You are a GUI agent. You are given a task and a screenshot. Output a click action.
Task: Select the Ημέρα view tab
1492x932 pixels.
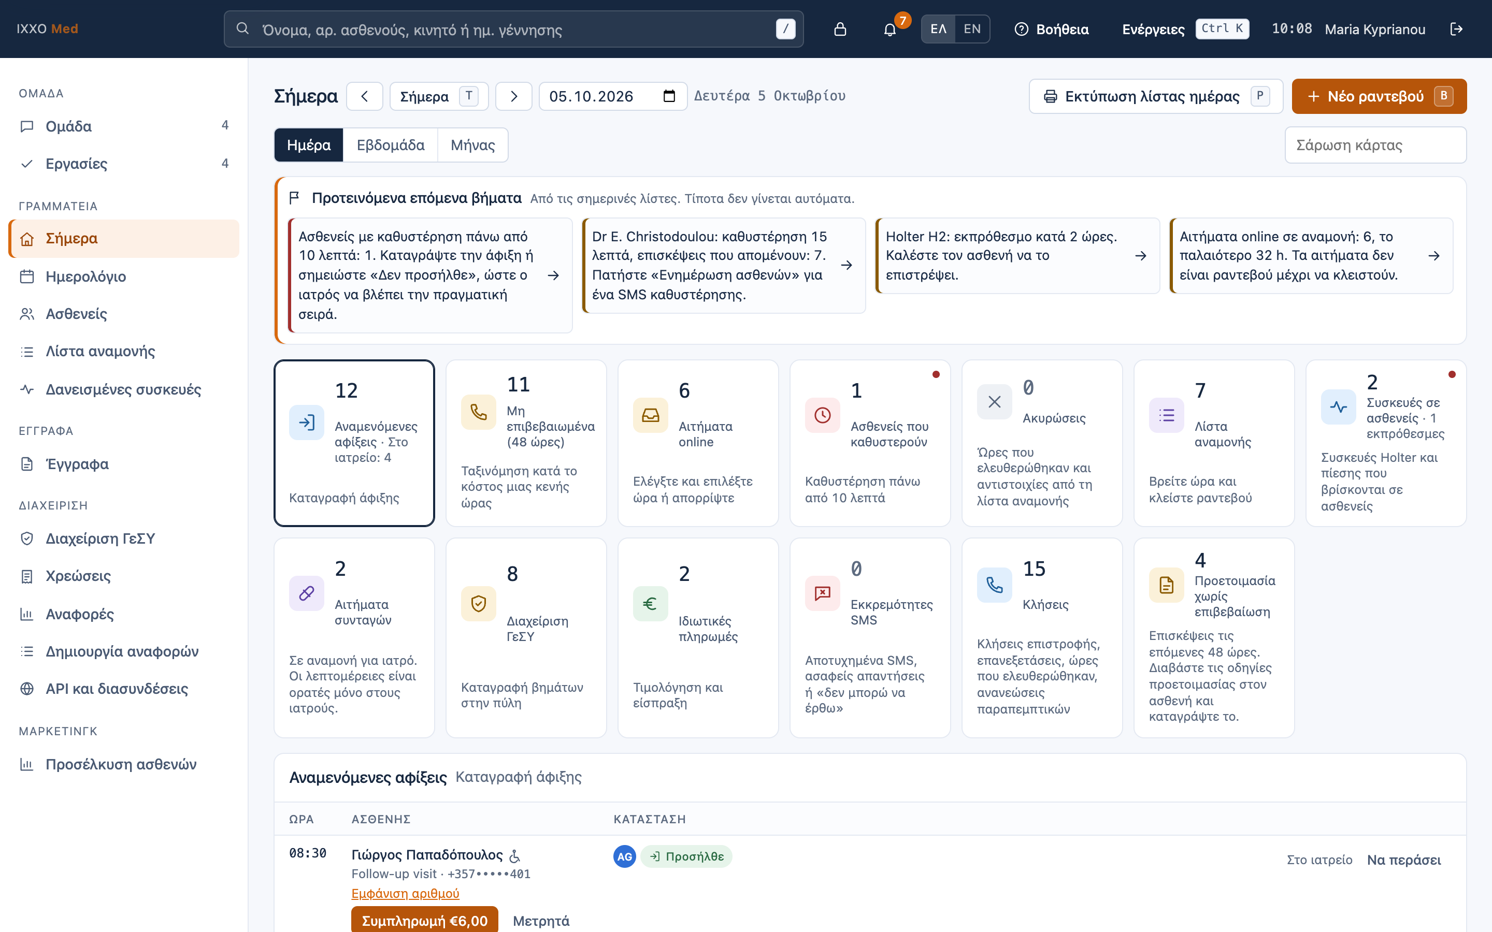tap(309, 145)
